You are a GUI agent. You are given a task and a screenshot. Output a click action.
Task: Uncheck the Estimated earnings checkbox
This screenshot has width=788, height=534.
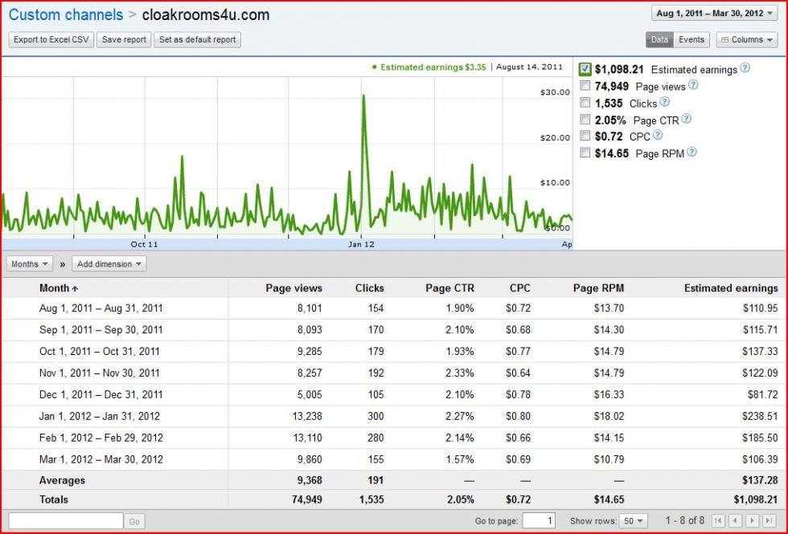pyautogui.click(x=585, y=69)
